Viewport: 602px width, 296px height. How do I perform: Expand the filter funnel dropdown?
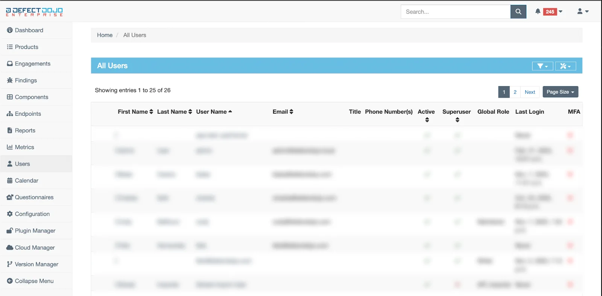[x=542, y=66]
